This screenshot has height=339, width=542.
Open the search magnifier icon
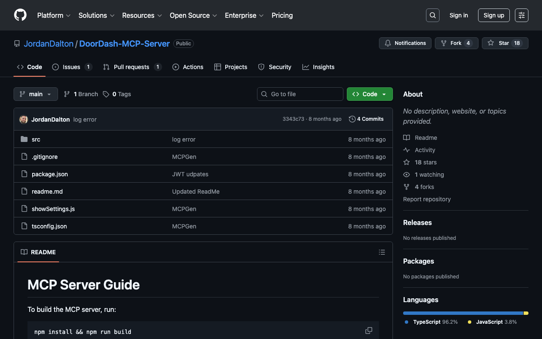pyautogui.click(x=432, y=15)
